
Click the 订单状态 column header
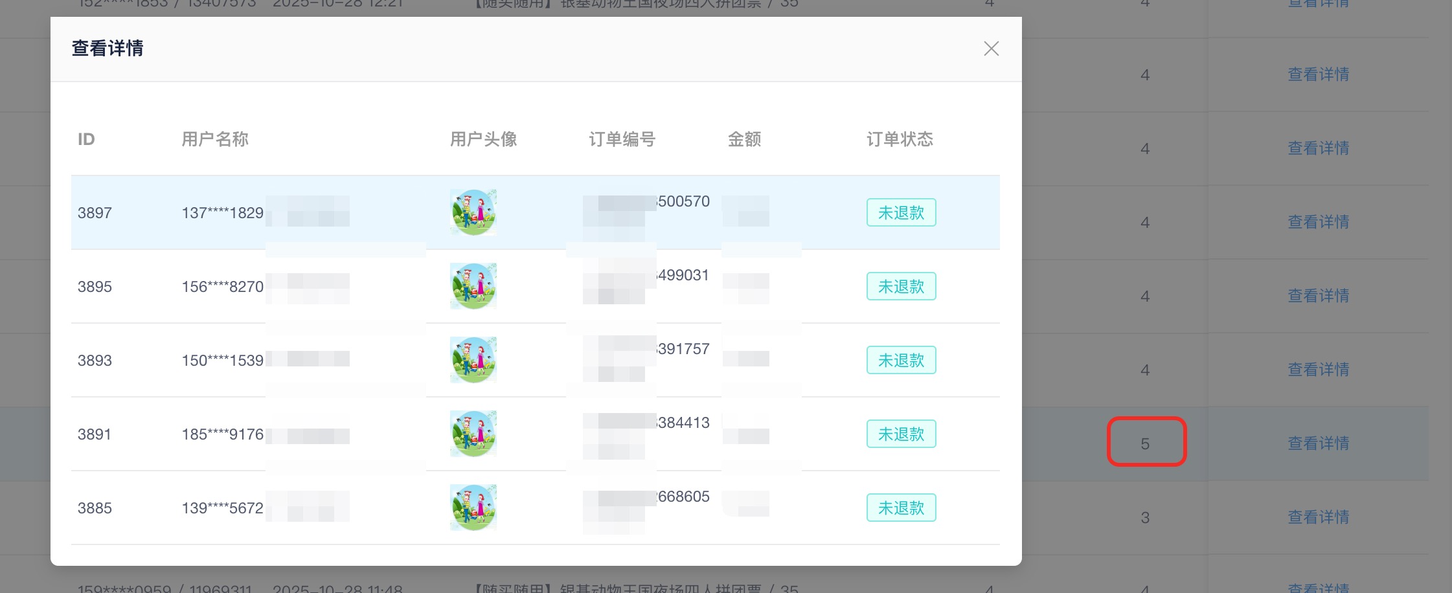[x=900, y=139]
